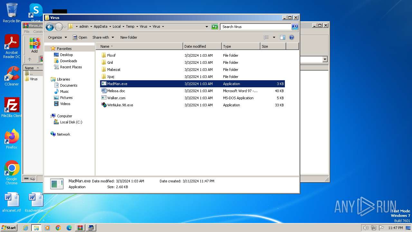Open the address bar history dropdown

(207, 27)
